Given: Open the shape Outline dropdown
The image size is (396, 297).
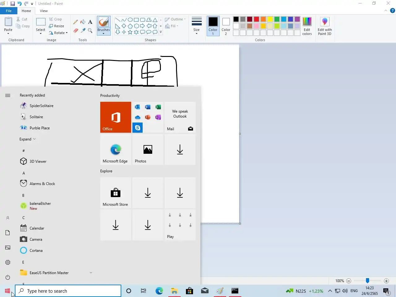Looking at the screenshot, I should point(176,19).
